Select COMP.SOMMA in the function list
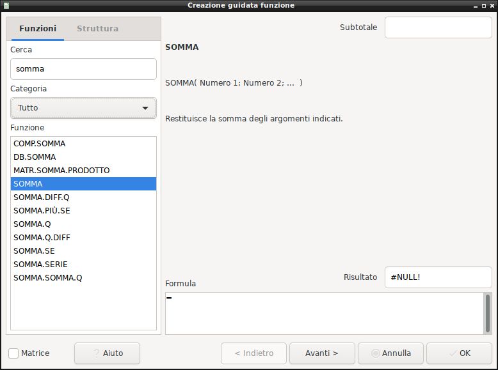This screenshot has height=370, width=498. pos(40,144)
